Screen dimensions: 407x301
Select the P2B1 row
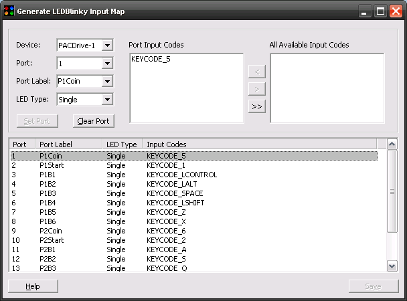[x=194, y=249]
